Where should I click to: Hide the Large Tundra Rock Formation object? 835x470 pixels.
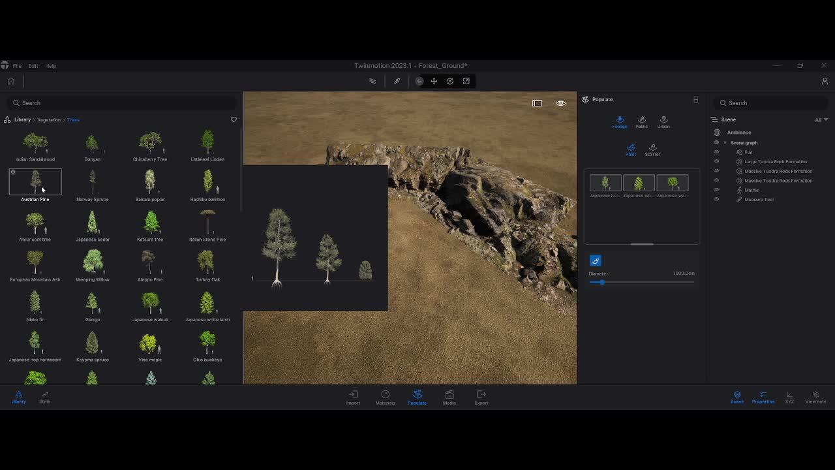(716, 162)
